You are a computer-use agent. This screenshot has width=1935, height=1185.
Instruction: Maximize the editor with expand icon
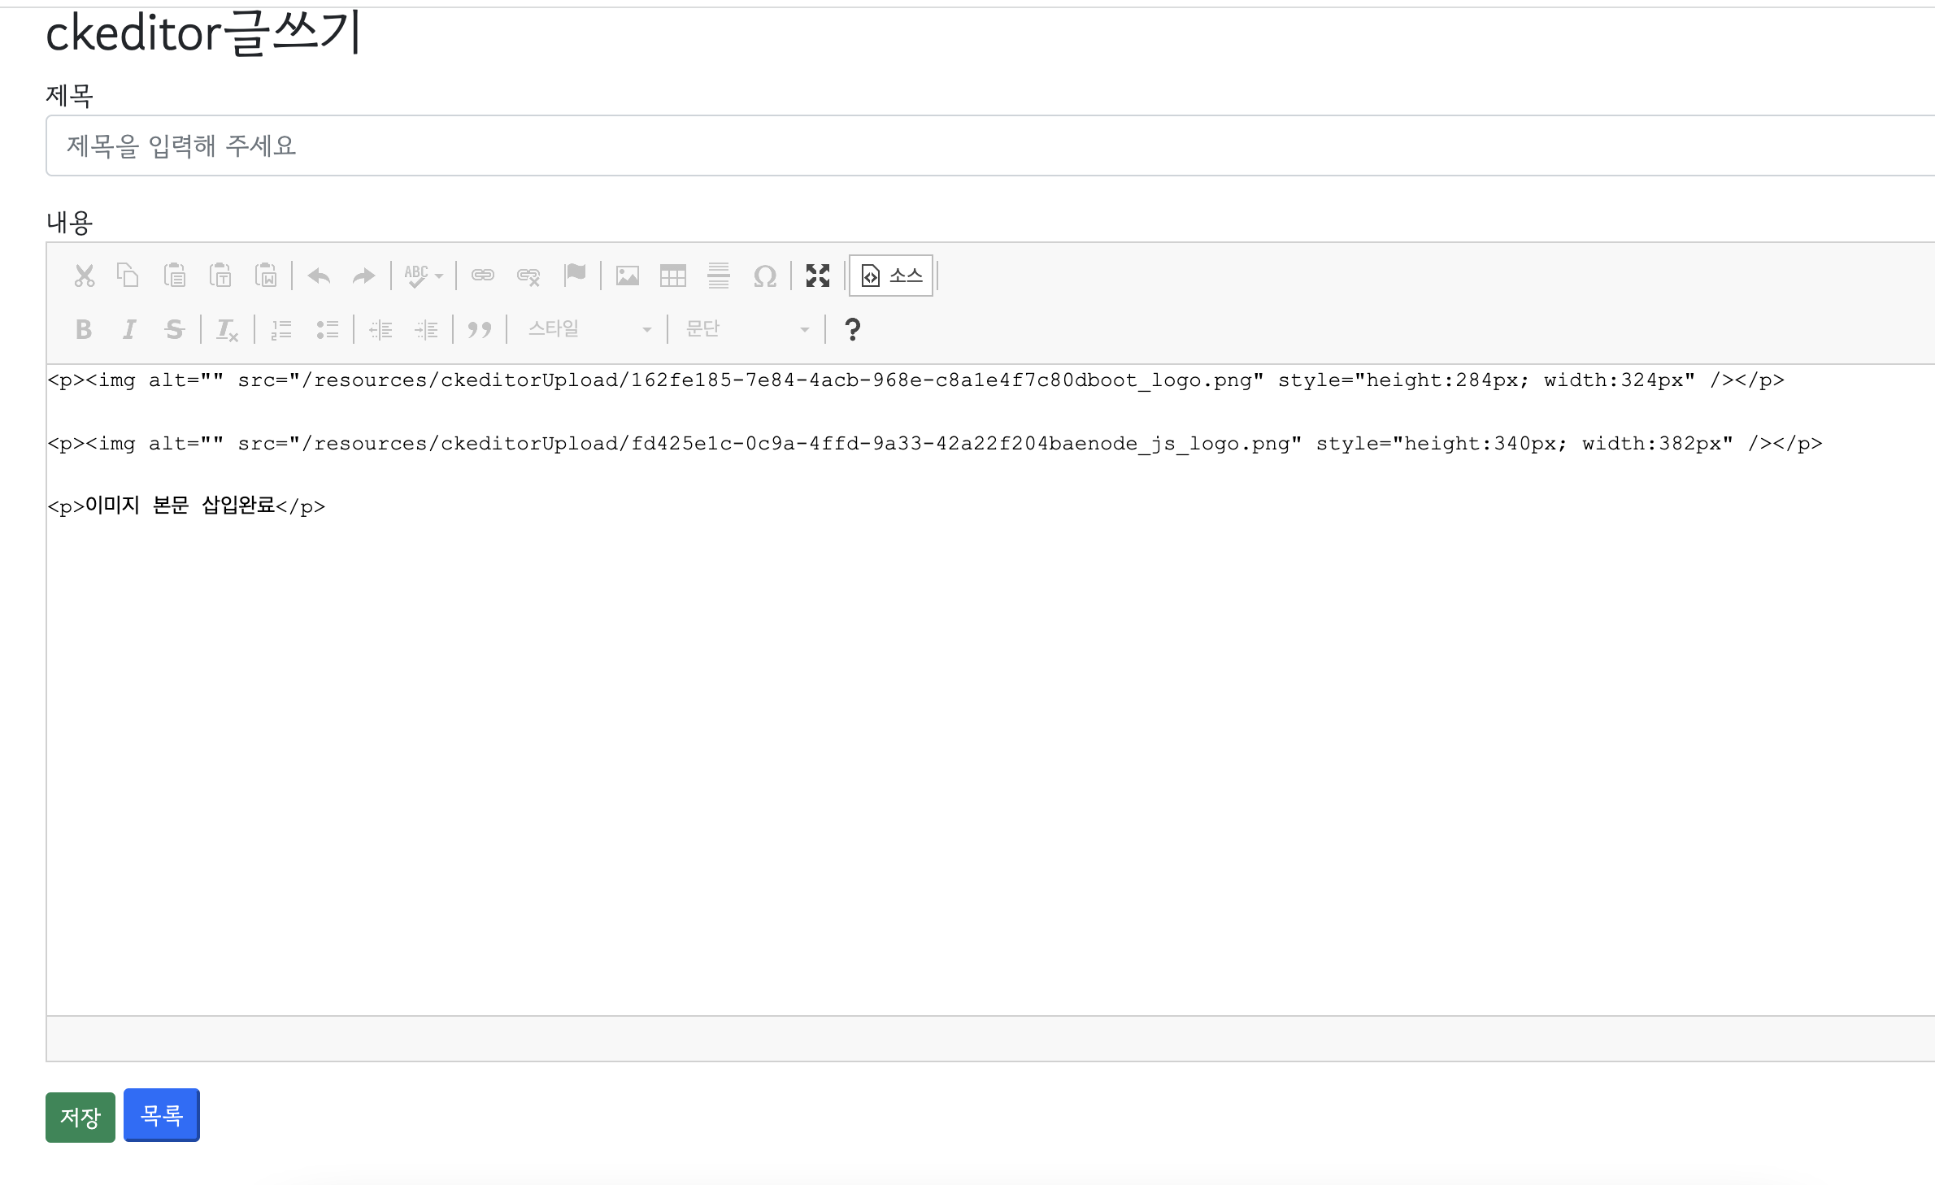click(x=818, y=276)
